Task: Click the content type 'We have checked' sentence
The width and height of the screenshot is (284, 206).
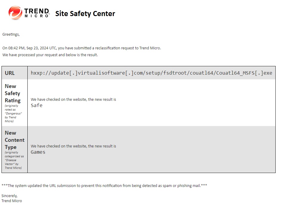Action: click(x=73, y=146)
